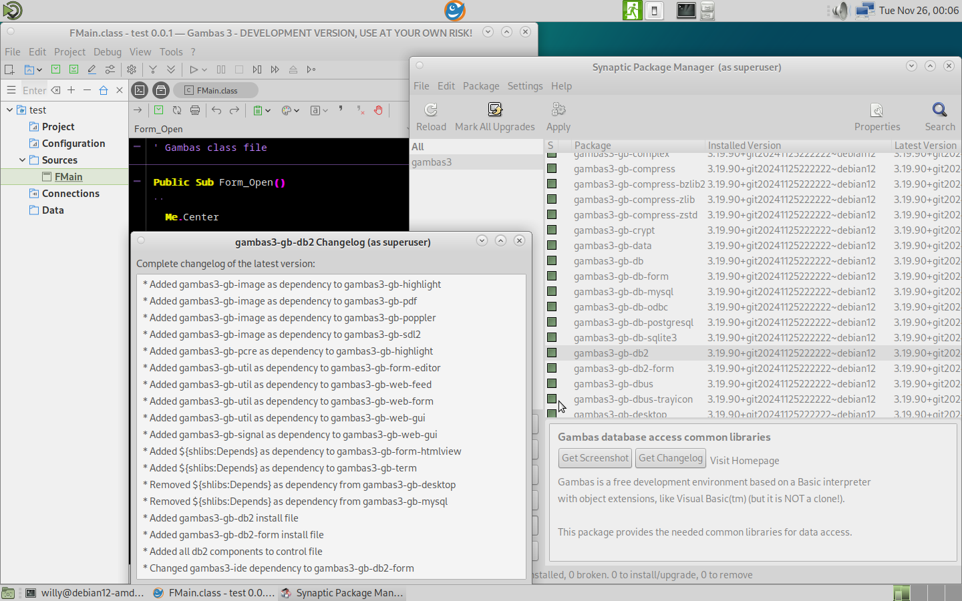The width and height of the screenshot is (962, 601).
Task: Click the Forward double-arrow debug icon
Action: click(275, 69)
